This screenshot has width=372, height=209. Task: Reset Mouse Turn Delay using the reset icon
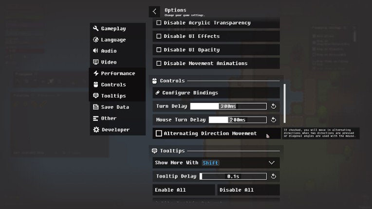click(x=274, y=120)
